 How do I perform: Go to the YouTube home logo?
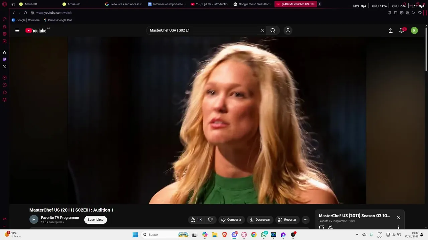(36, 30)
